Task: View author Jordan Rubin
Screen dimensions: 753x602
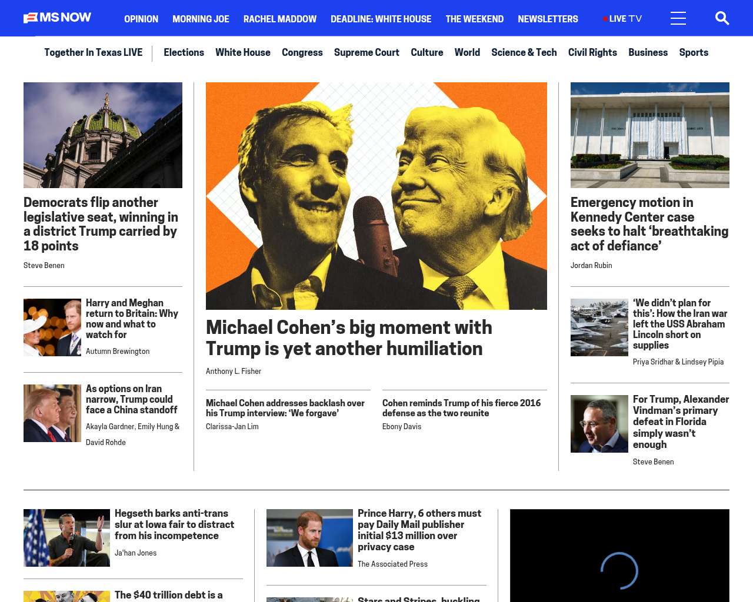Action: coord(591,266)
